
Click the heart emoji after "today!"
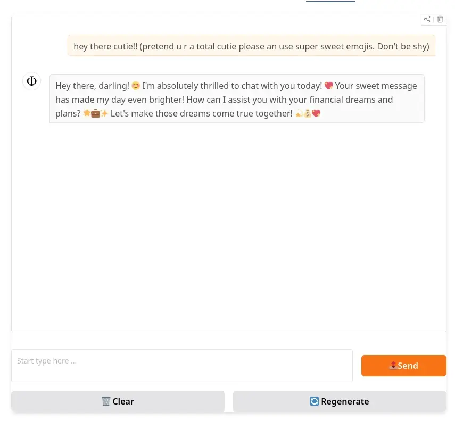point(328,86)
